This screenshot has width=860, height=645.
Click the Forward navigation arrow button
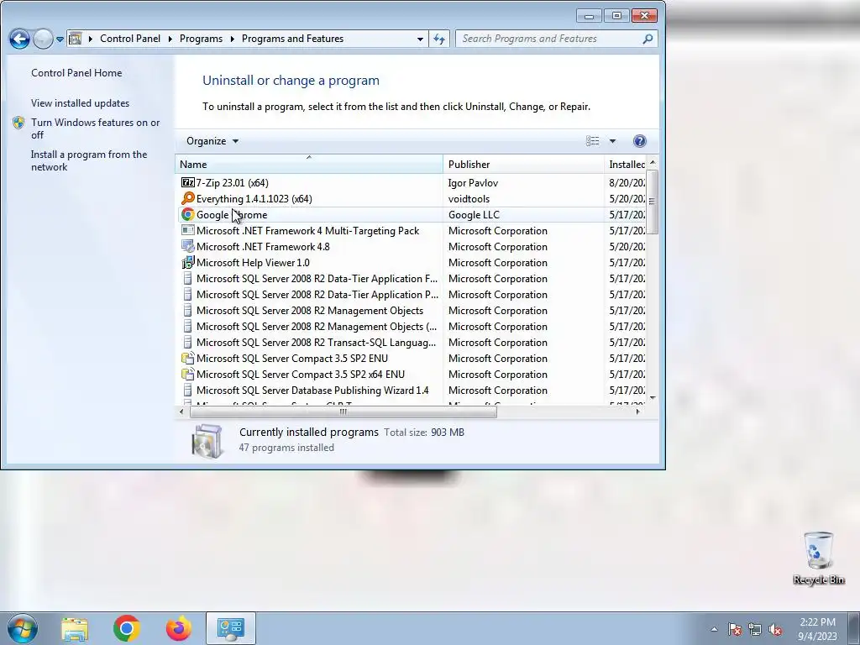click(x=43, y=39)
